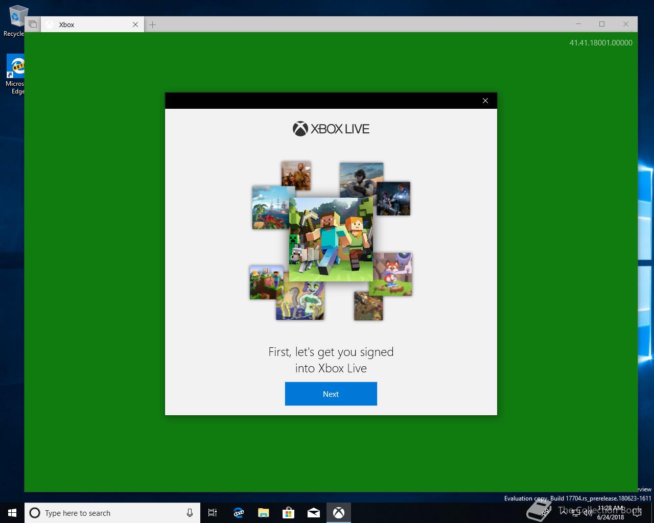Open the Windows Start menu

tap(12, 513)
